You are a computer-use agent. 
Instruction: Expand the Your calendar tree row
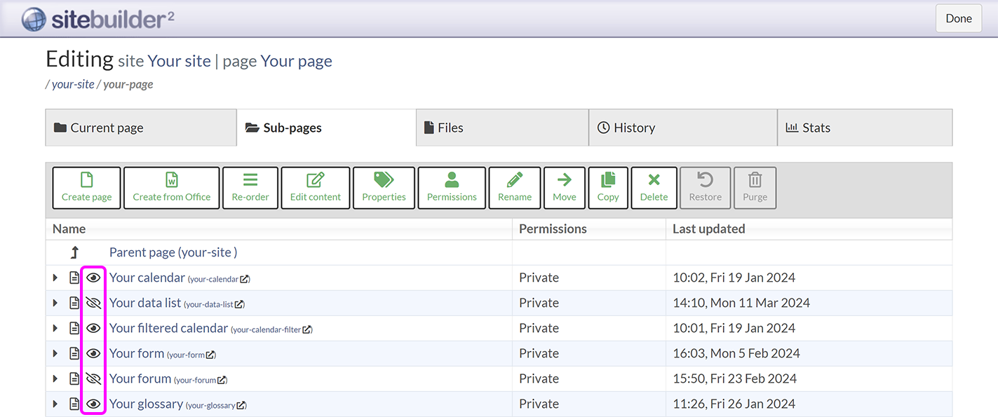click(x=55, y=278)
